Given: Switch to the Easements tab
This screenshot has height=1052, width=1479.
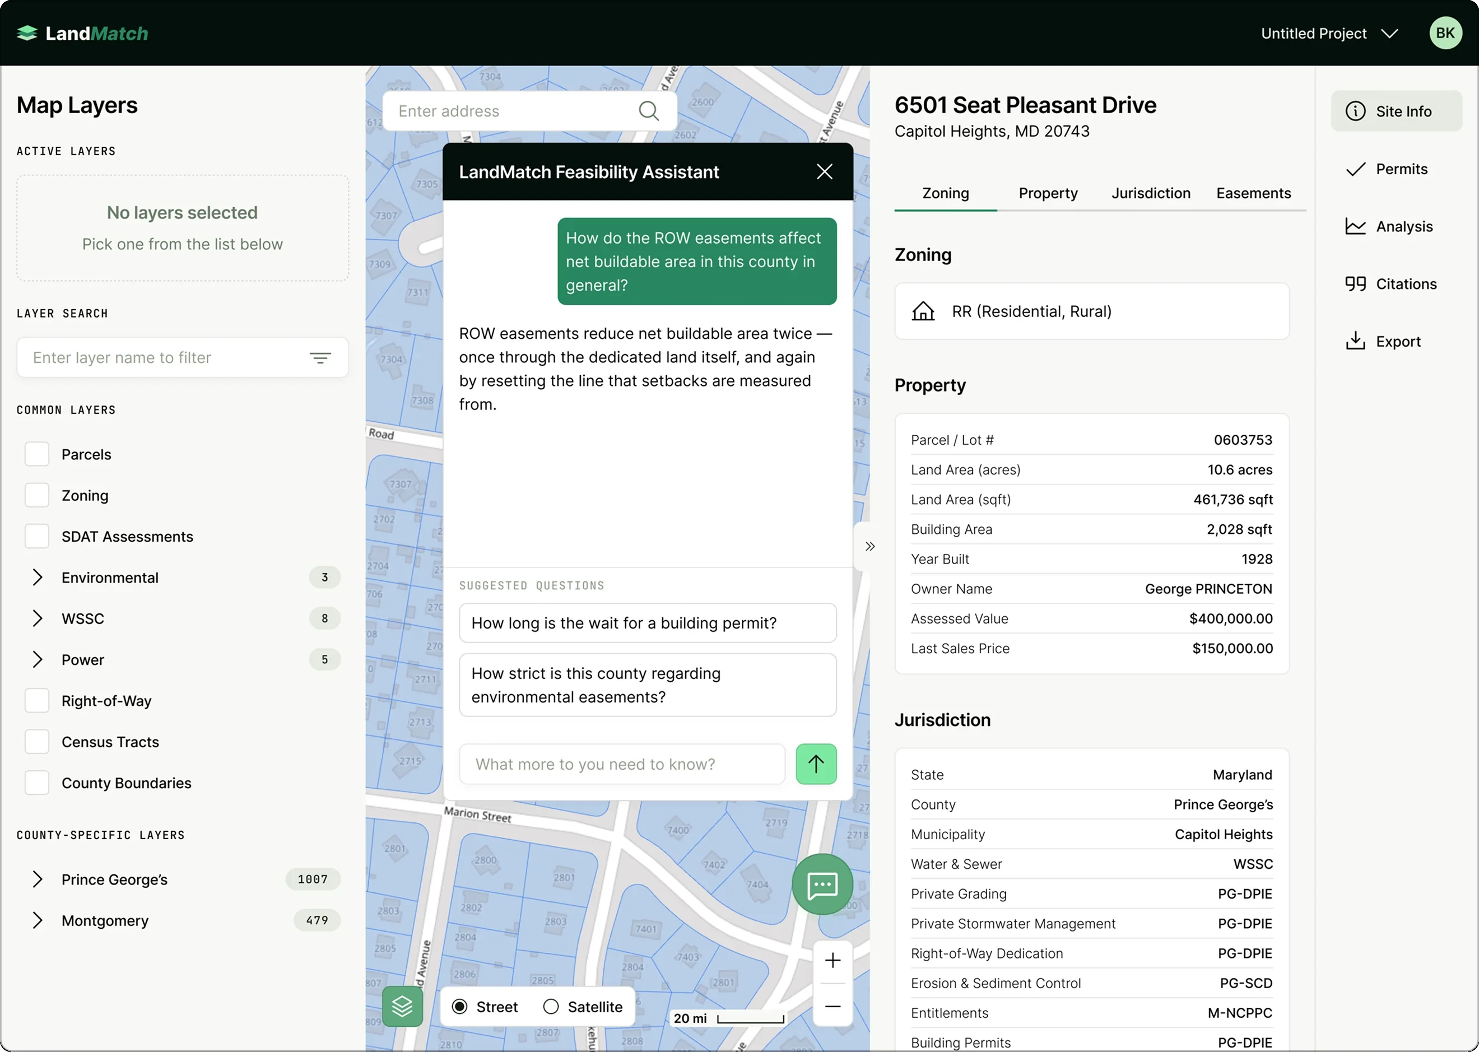Looking at the screenshot, I should tap(1253, 193).
